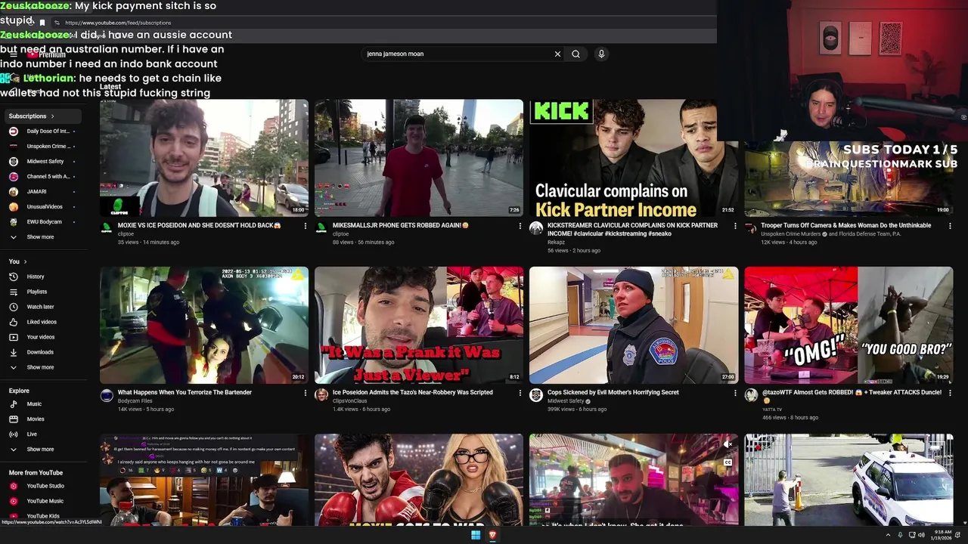This screenshot has height=544, width=968.
Task: Open the You sidebar header
Action: pos(17,261)
